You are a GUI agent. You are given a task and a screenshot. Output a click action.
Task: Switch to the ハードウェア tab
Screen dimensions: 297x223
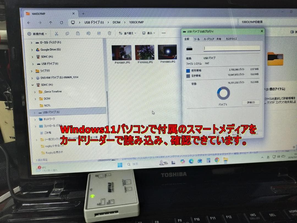click(x=209, y=39)
